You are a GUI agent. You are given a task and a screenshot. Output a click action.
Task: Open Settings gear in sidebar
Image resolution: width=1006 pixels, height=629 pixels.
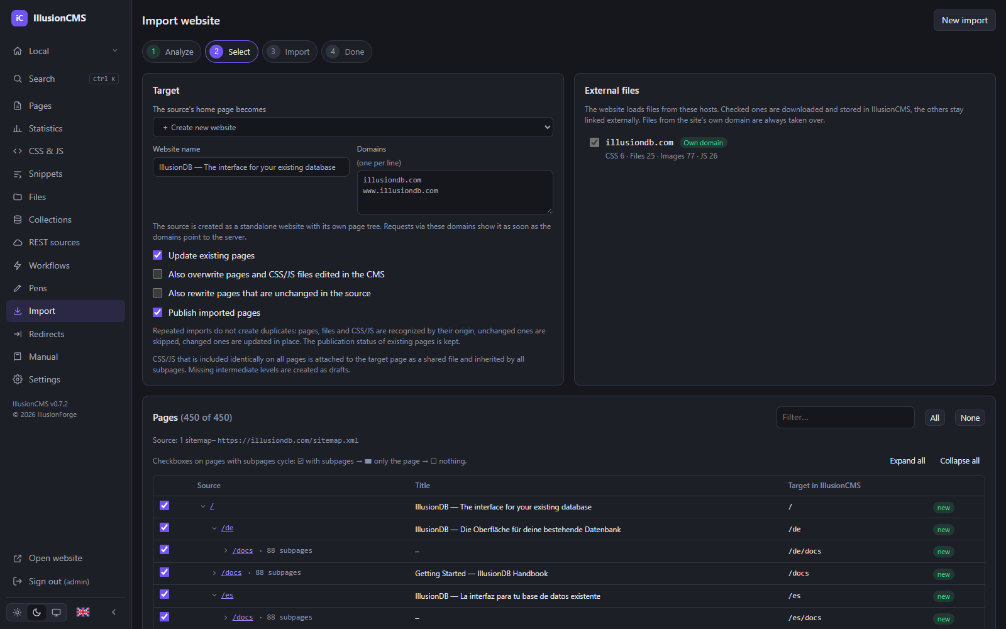[x=18, y=379]
